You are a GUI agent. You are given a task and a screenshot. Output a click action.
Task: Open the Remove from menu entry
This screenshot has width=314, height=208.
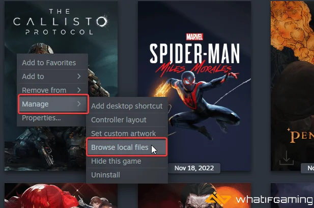click(52, 90)
